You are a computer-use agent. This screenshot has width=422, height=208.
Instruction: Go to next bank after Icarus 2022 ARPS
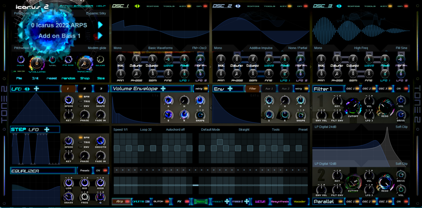(100, 25)
